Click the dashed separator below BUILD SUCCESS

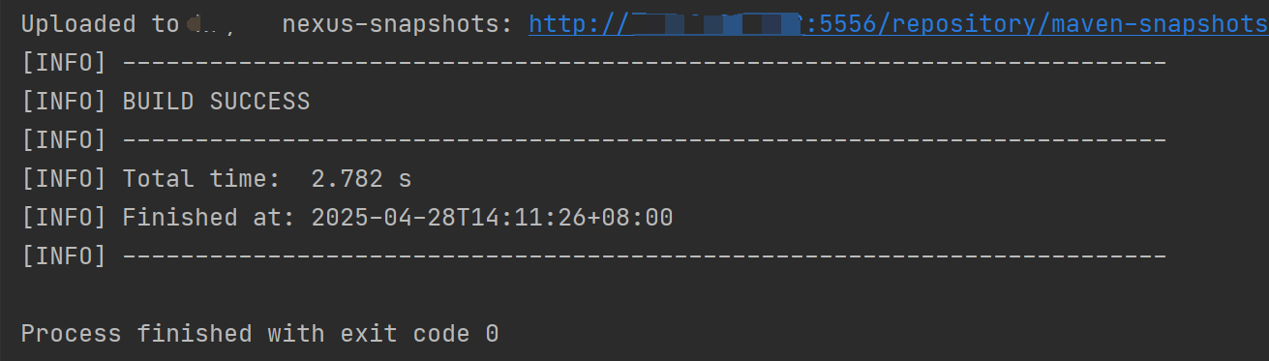pos(645,140)
